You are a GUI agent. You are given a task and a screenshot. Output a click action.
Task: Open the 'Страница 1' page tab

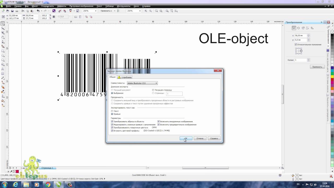tap(47, 168)
